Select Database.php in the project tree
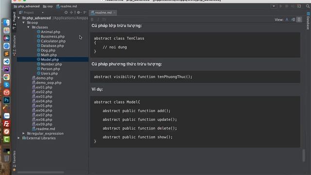 [52, 46]
